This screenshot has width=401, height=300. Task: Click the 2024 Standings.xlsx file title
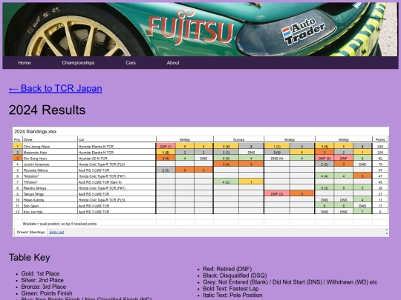pyautogui.click(x=36, y=132)
